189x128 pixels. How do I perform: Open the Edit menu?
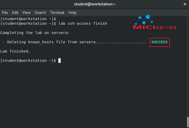[15, 13]
